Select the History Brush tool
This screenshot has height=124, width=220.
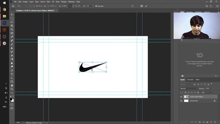point(12,52)
